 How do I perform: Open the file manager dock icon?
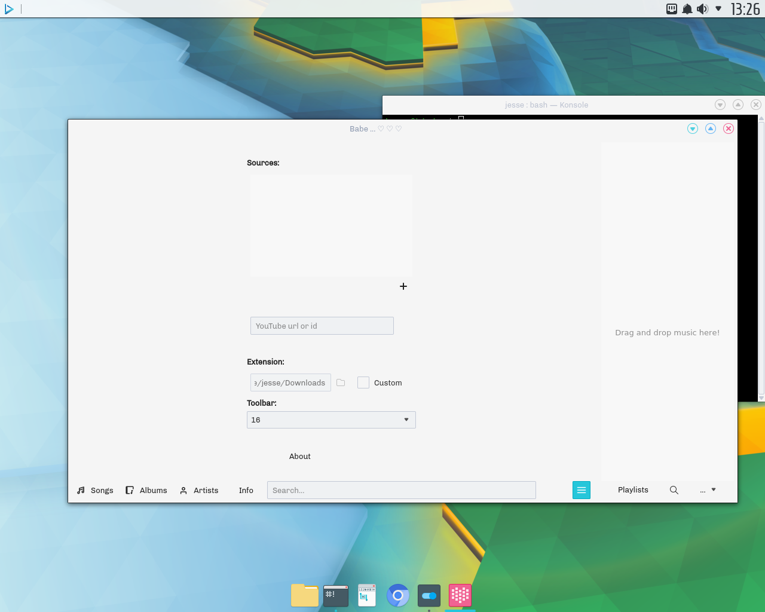[305, 595]
